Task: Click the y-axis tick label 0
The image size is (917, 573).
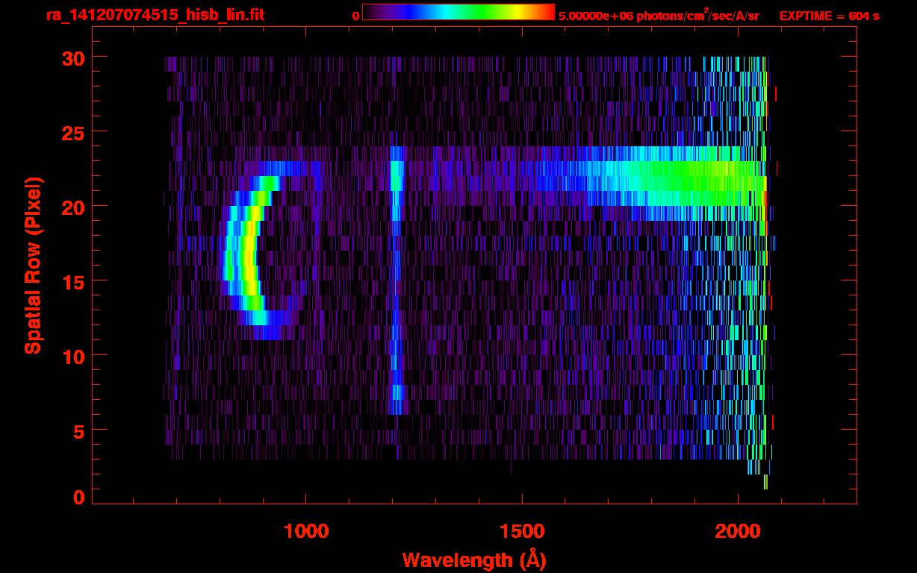Action: point(78,498)
